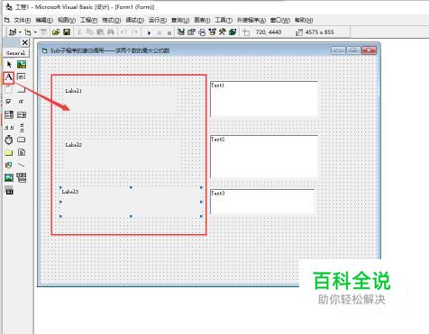Open the 工具(T) menu
429x334 pixels.
pos(224,20)
